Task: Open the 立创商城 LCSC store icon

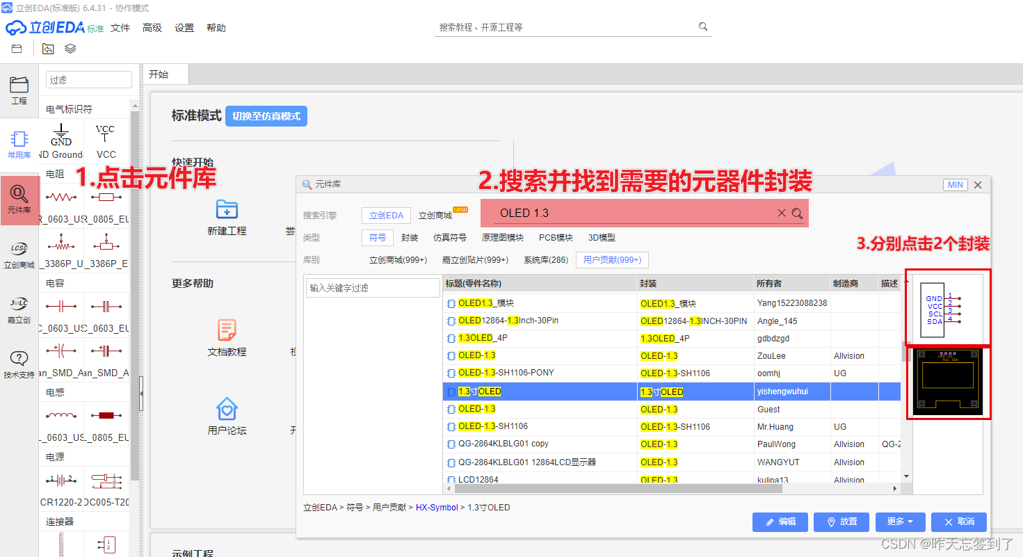Action: (x=19, y=254)
